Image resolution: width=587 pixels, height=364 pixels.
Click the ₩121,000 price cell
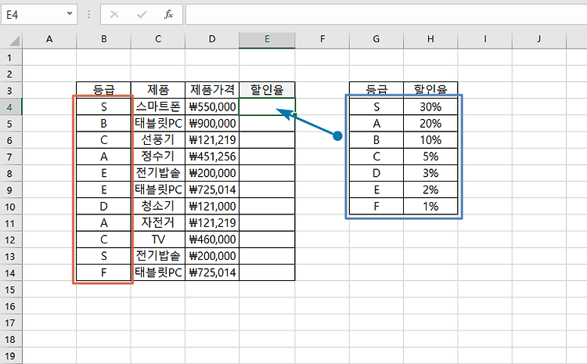pos(212,206)
